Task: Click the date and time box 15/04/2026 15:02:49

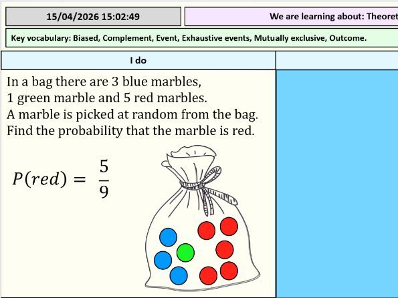Action: point(93,17)
